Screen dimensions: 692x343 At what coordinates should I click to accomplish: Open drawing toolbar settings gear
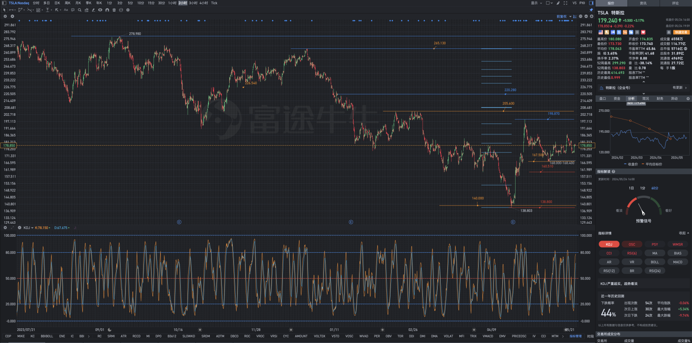click(128, 10)
